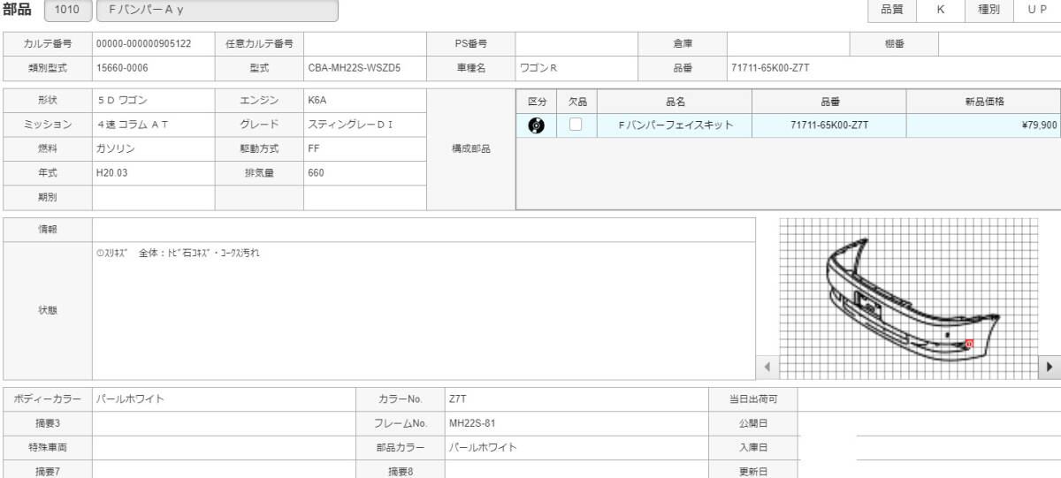
Task: Click the 品名 column header
Action: coord(676,102)
